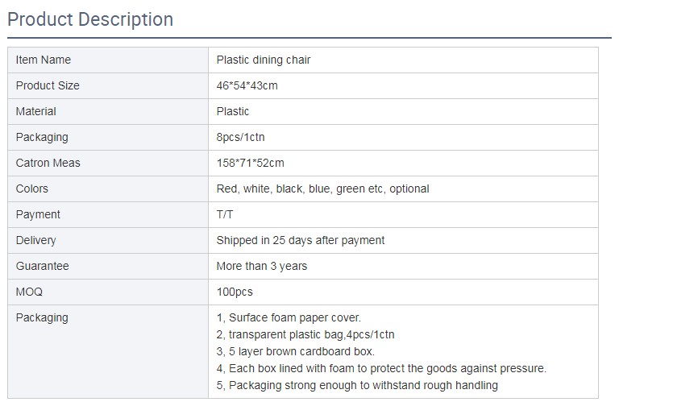Click the 'Plastic dining chair' value
This screenshot has width=673, height=402.
point(264,60)
